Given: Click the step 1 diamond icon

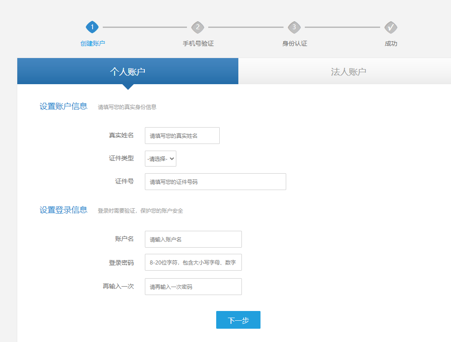Looking at the screenshot, I should click(92, 27).
